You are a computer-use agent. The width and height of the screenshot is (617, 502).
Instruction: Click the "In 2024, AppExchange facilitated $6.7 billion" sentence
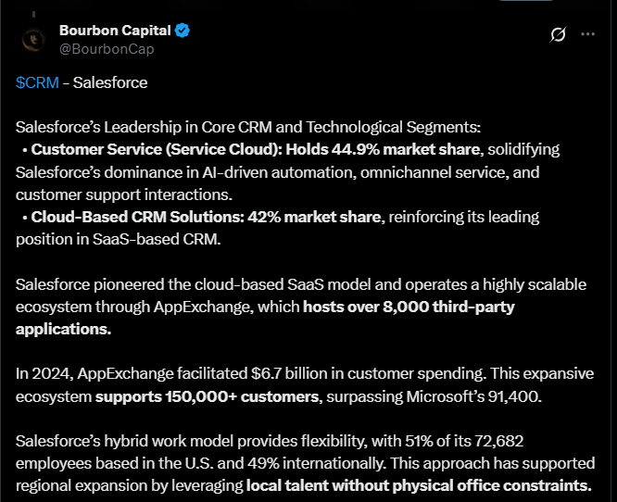[x=195, y=374]
